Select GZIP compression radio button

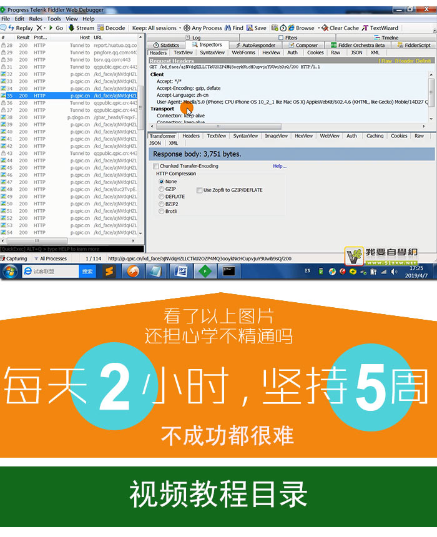click(x=161, y=189)
